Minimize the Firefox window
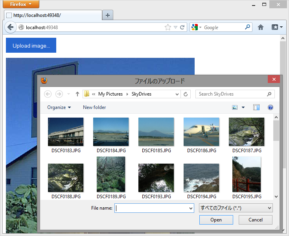 254,5
